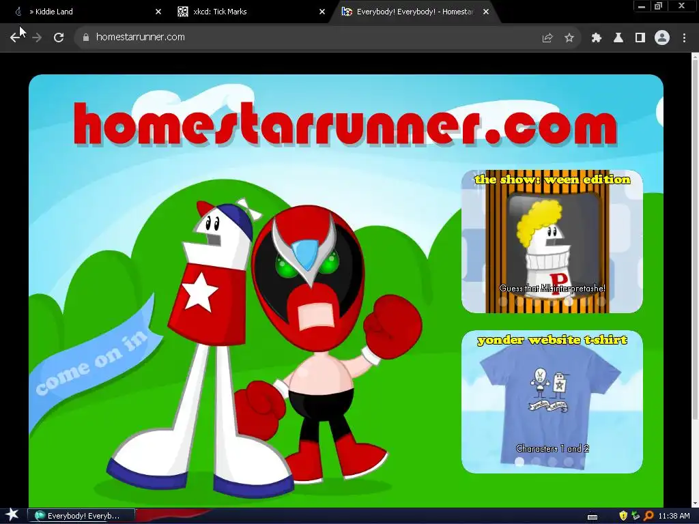Click the padlock site info icon
This screenshot has width=699, height=524.
point(86,38)
